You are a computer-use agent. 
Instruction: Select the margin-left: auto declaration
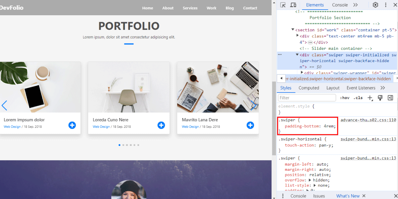coord(306,164)
